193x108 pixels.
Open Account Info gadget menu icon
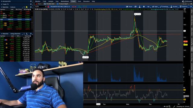click(x=31, y=1)
